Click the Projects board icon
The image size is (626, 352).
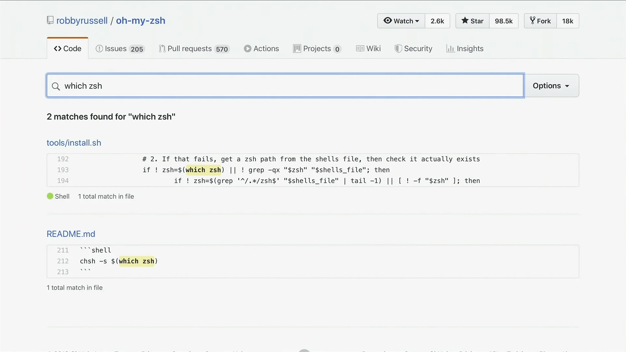pos(297,49)
